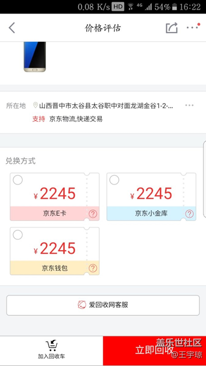Open the share icon in header
The height and width of the screenshot is (366, 206).
point(172,28)
